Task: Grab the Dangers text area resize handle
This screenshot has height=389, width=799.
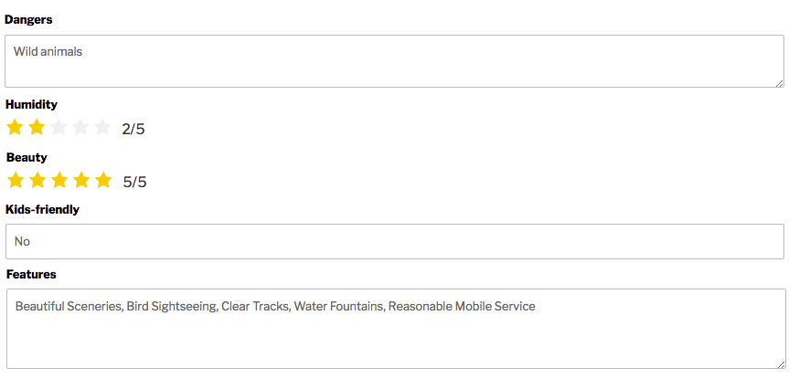Action: click(780, 83)
